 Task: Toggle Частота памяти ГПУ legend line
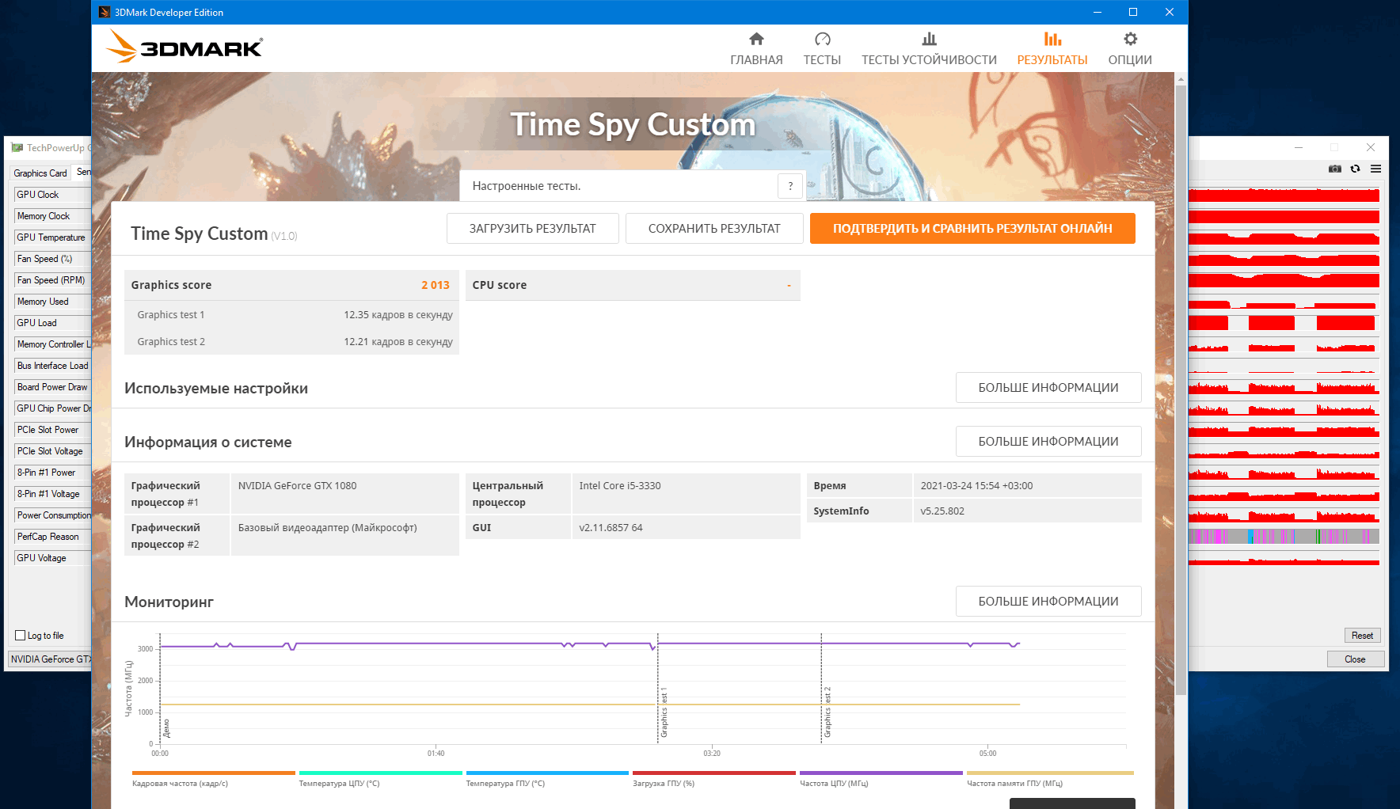(1050, 778)
